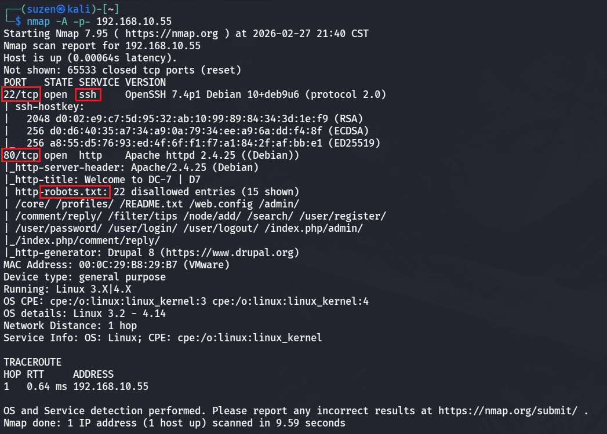Click the RSA host key fingerprint line
The height and width of the screenshot is (434, 607).
point(192,118)
